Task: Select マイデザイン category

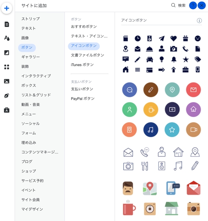Action: 32,209
